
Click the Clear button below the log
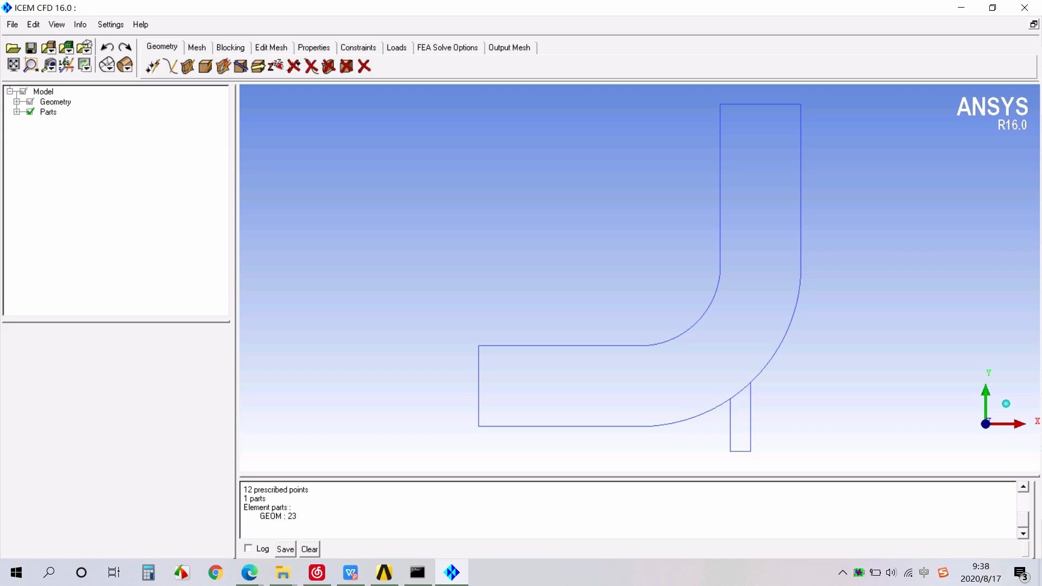click(309, 549)
